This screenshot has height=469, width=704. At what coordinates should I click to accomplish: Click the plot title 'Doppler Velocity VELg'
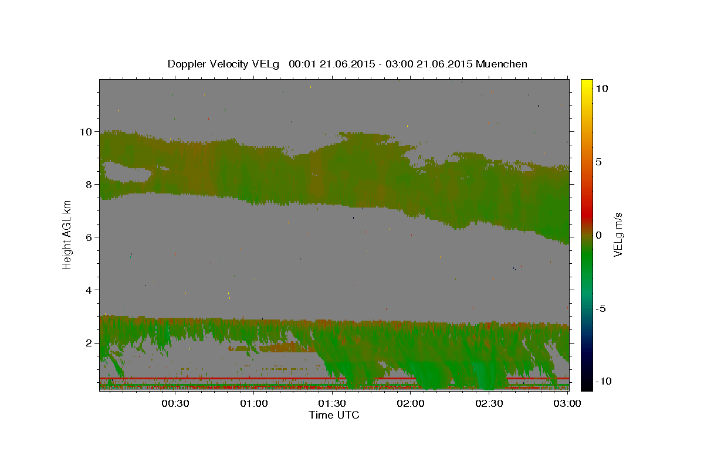coord(224,64)
